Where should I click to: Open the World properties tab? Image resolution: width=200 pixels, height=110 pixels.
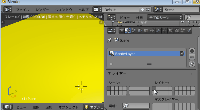[x=140, y=31]
